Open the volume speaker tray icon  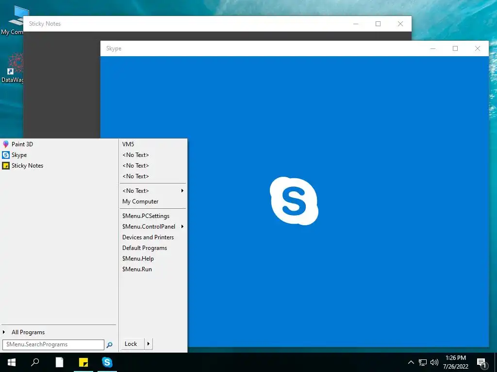tap(434, 362)
